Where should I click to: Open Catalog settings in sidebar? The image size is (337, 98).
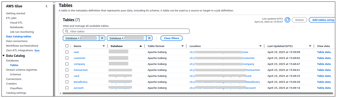coord(16,93)
